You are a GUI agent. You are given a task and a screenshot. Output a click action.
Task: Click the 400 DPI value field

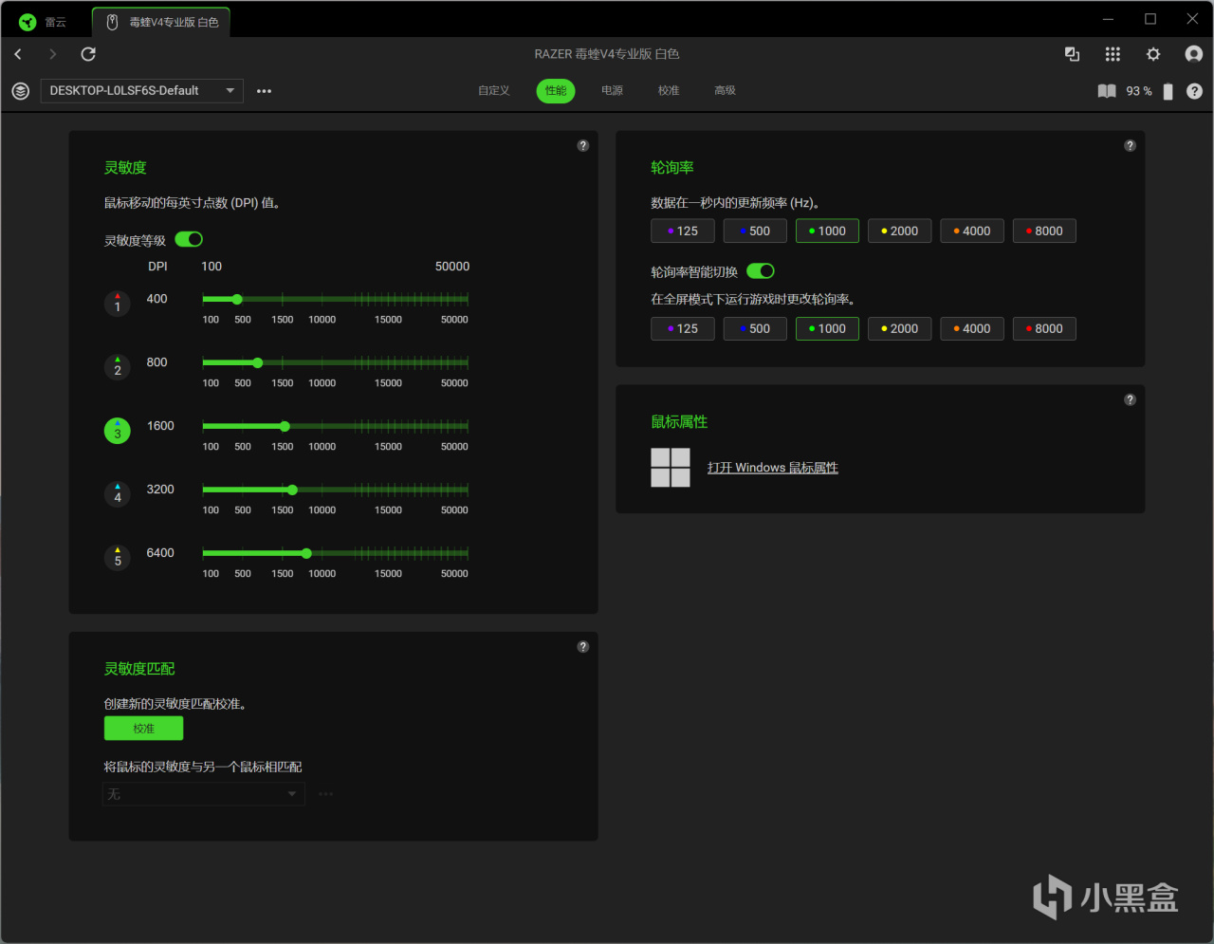(x=157, y=299)
